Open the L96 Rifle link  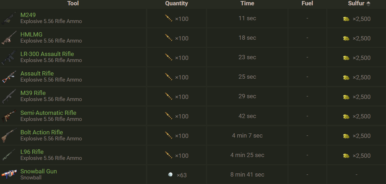32,152
